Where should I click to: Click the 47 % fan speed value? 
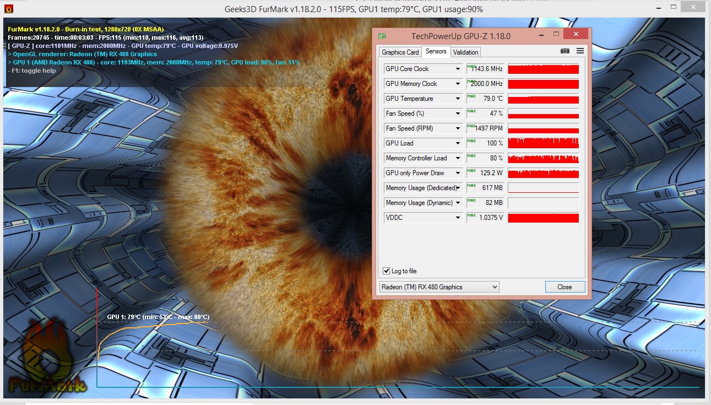point(485,114)
